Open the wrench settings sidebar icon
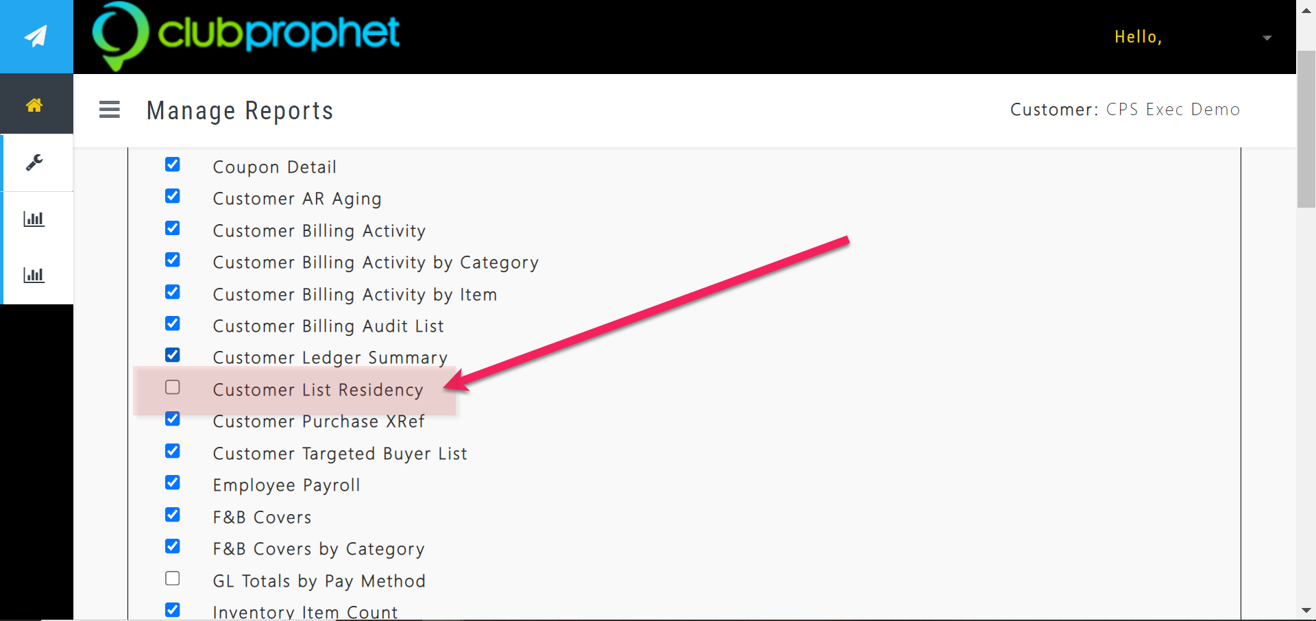This screenshot has width=1316, height=621. point(34,162)
